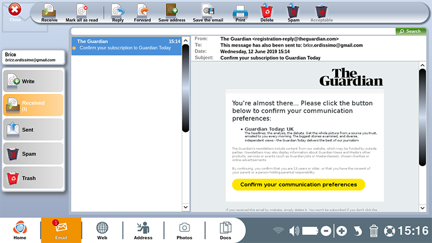
Task: Mark the email as Spam in toolbar
Action: 293,13
